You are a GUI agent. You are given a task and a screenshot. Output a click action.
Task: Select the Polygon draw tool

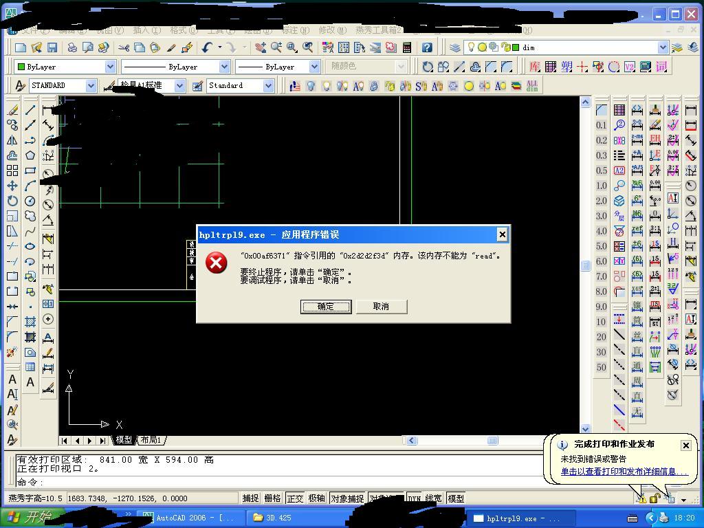[x=30, y=155]
